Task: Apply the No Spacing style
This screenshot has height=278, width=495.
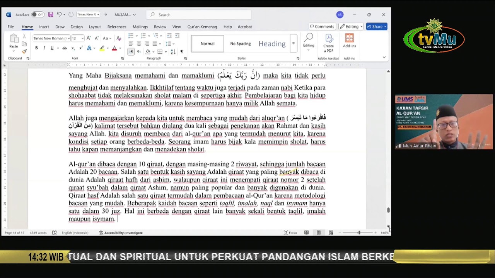Action: [240, 44]
